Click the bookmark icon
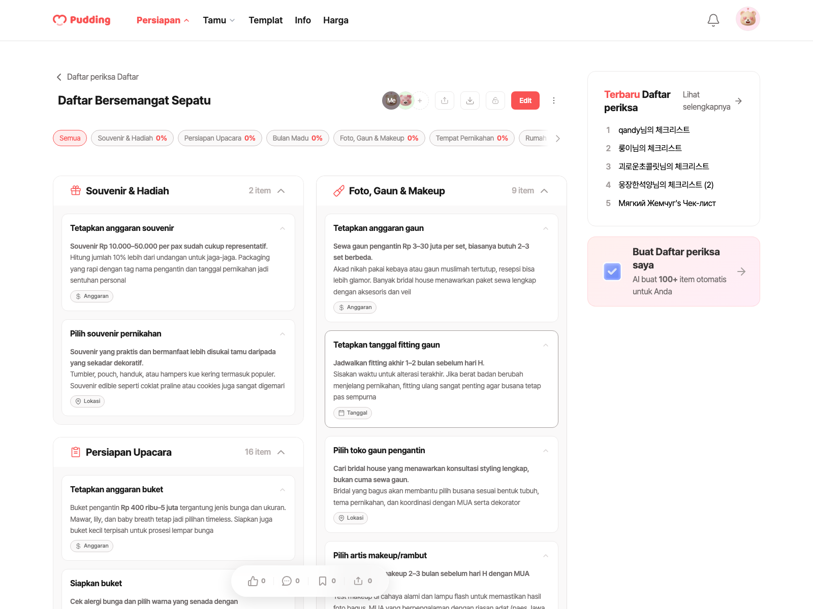Screen dimensions: 813x609 [323, 581]
